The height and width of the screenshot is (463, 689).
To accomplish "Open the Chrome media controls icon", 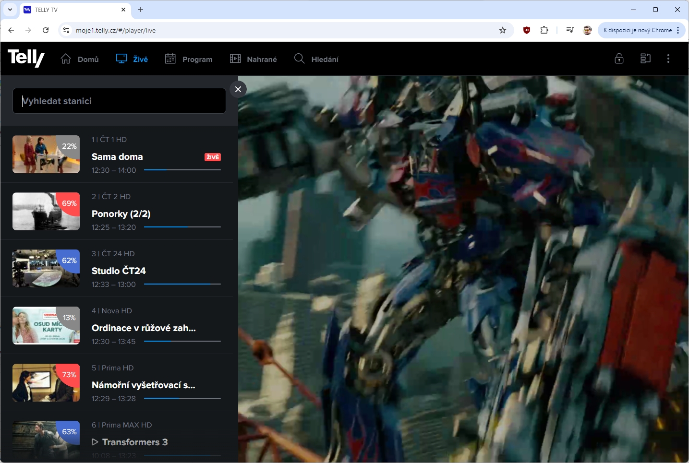I will click(569, 30).
